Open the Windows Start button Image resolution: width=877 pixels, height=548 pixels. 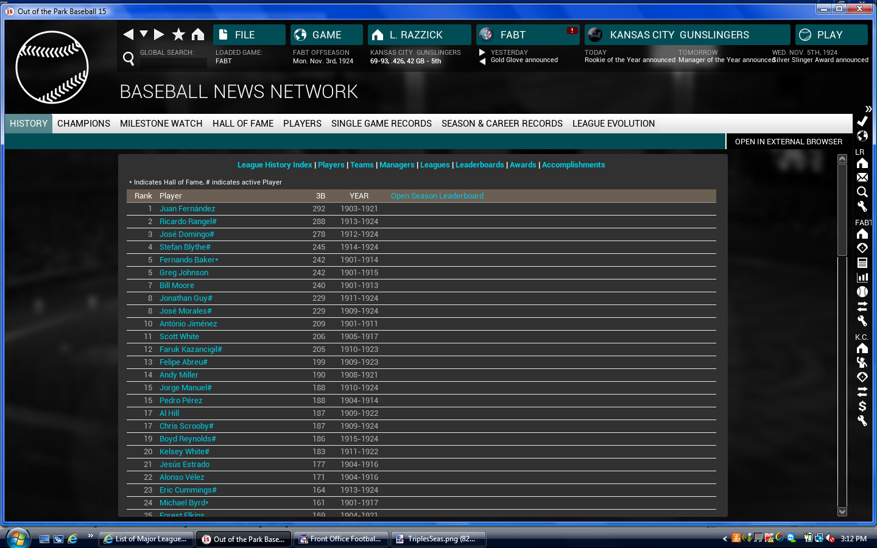click(x=18, y=539)
